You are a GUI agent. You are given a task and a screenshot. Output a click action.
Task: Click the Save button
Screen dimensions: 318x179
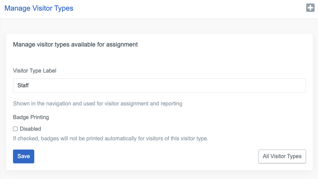24,156
